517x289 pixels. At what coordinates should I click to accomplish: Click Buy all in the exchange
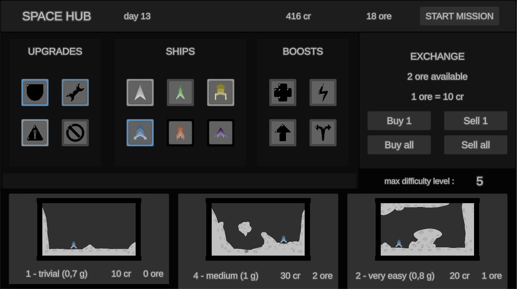pos(399,145)
